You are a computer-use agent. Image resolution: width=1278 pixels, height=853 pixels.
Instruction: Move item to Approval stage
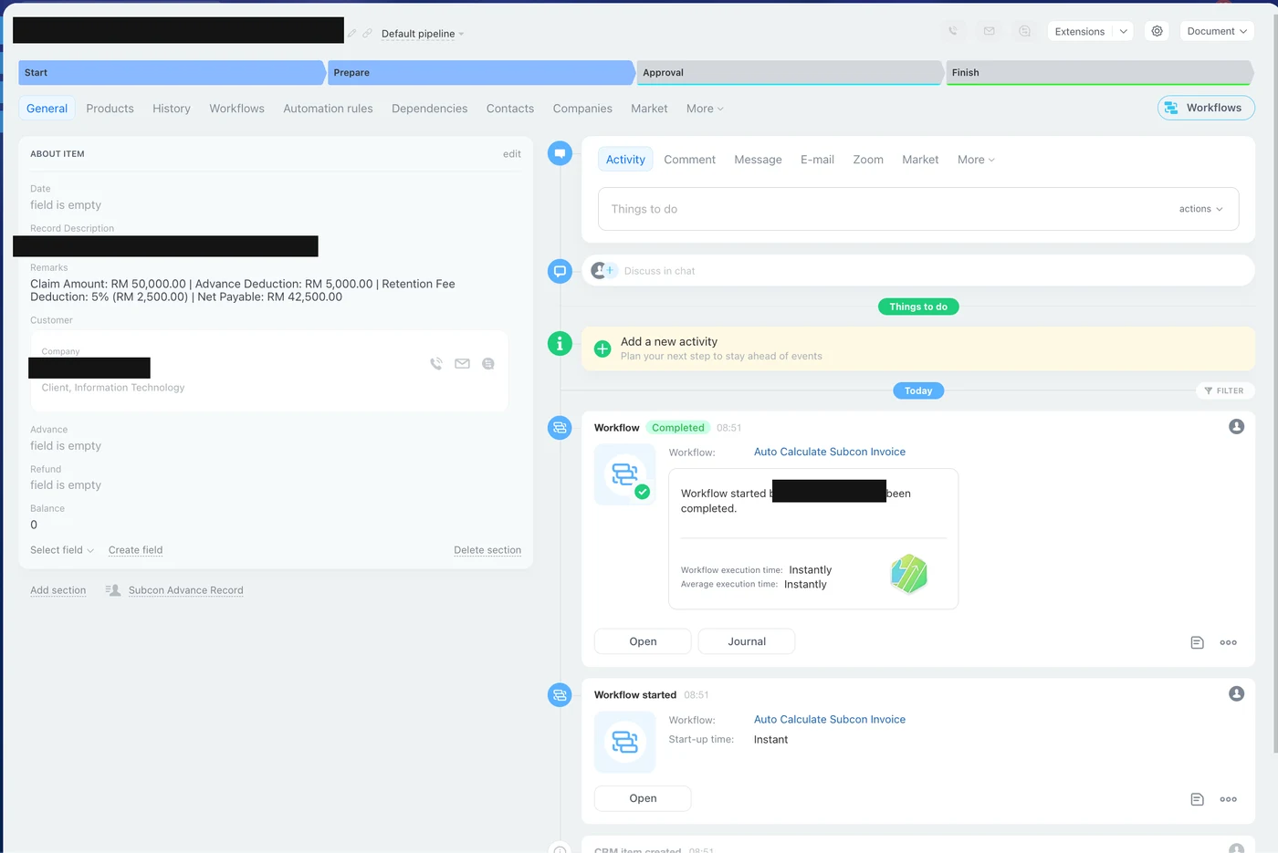(x=790, y=72)
